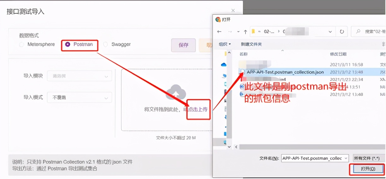Click the address bar folder icon
Screen dimensions: 386x179
(x=253, y=32)
